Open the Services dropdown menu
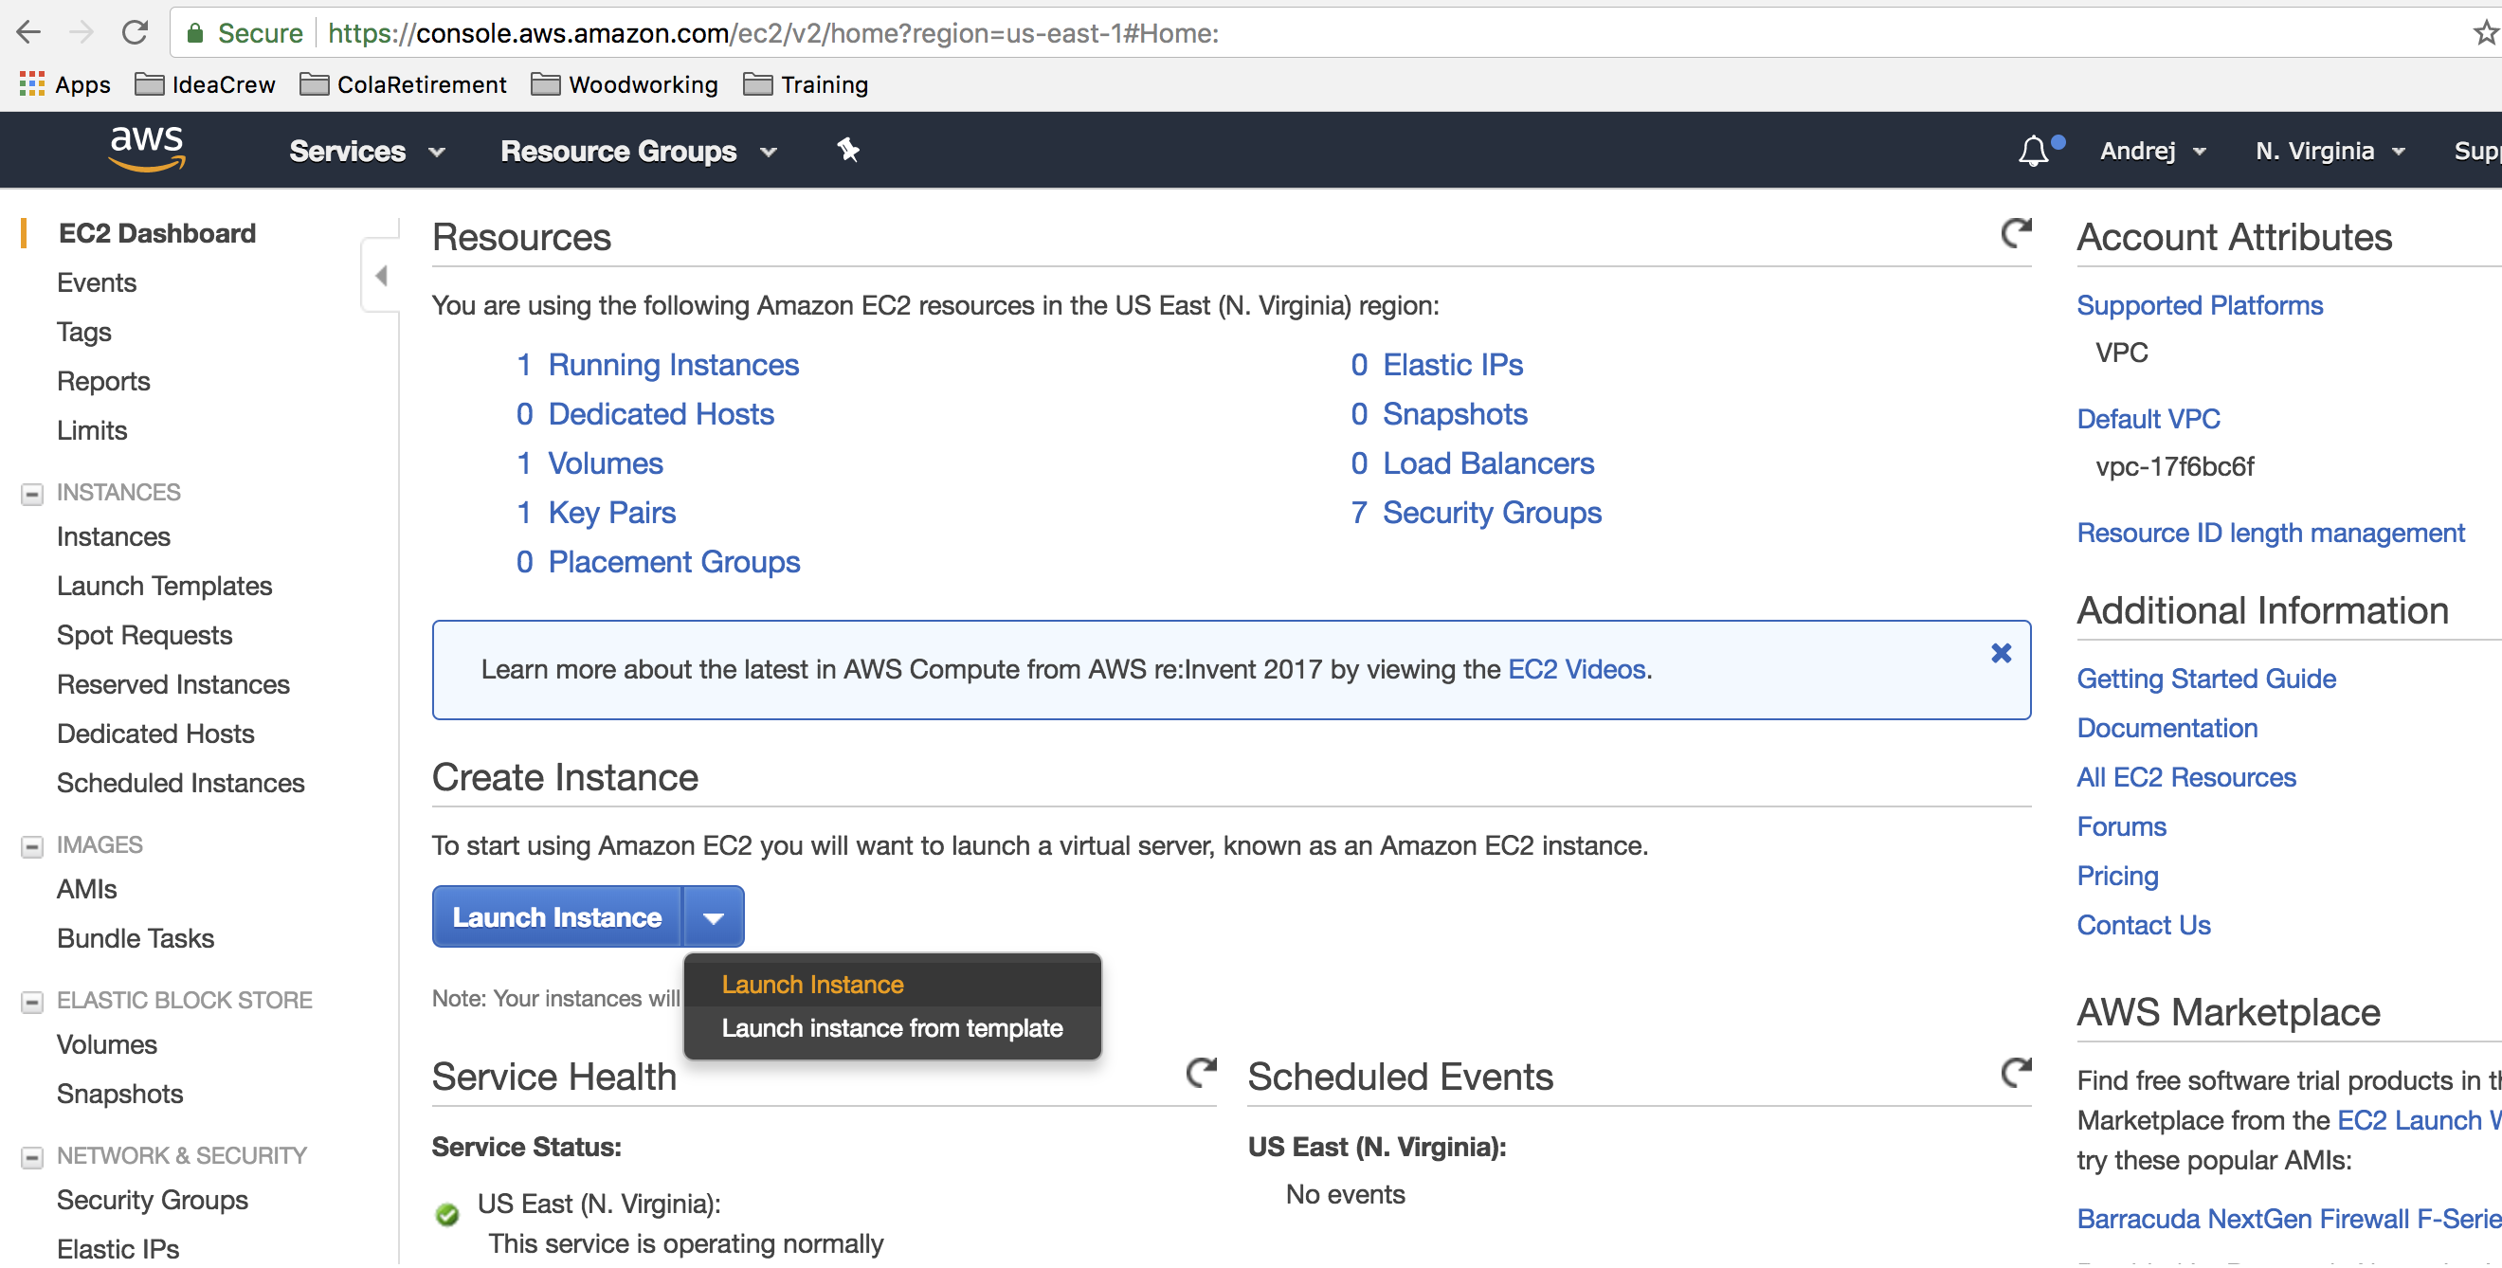2502x1268 pixels. pyautogui.click(x=366, y=152)
